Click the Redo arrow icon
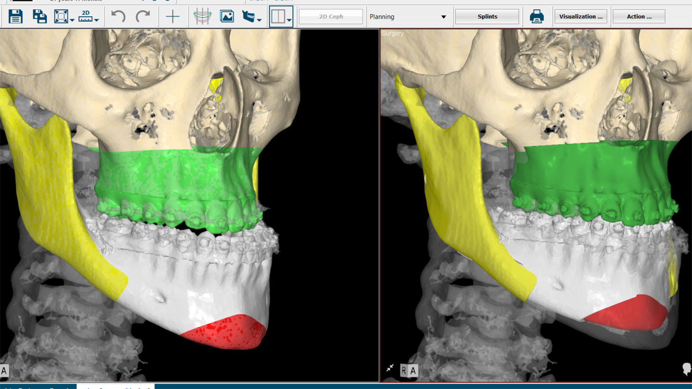This screenshot has width=692, height=389. (143, 16)
